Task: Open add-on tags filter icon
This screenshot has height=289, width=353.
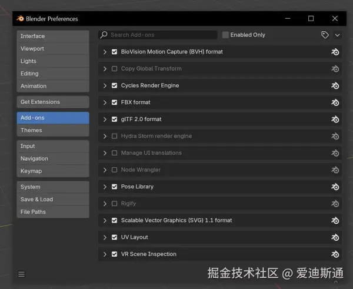Action: [325, 35]
